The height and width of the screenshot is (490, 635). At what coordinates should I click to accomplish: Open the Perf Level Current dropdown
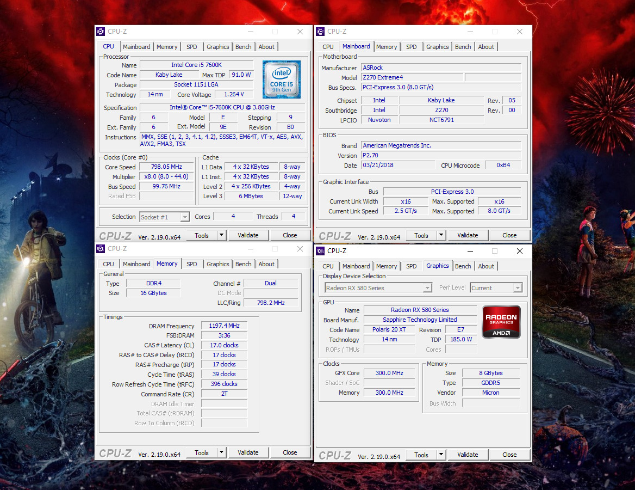pos(518,288)
